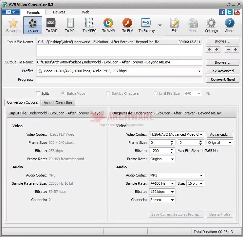The width and height of the screenshot is (243, 237).
Task: Click the profile favorite star
Action: pos(40,71)
